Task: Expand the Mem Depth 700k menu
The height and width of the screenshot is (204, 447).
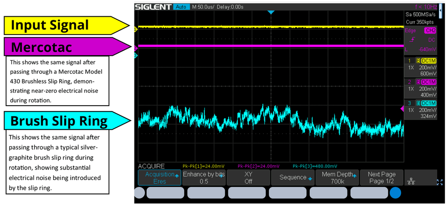Action: pyautogui.click(x=337, y=178)
